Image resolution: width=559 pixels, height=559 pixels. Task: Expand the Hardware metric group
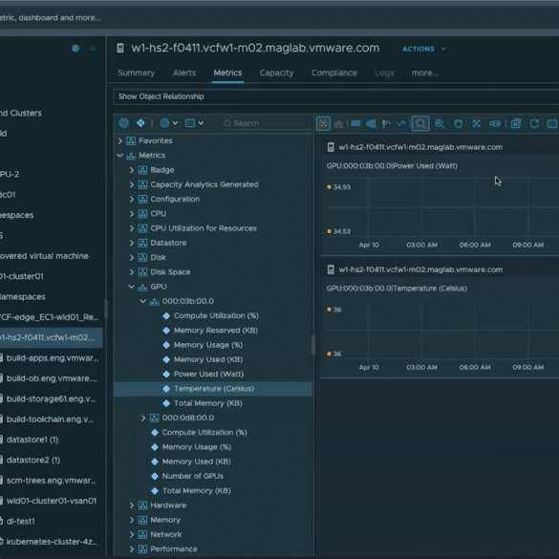[x=132, y=505]
